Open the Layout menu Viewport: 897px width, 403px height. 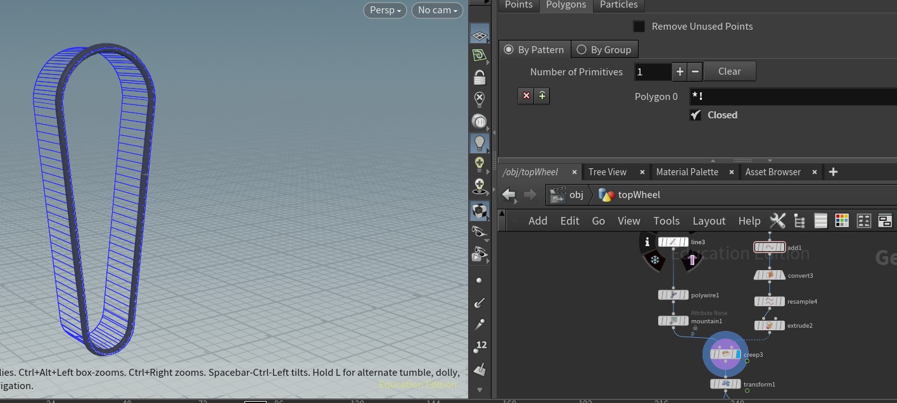(708, 221)
